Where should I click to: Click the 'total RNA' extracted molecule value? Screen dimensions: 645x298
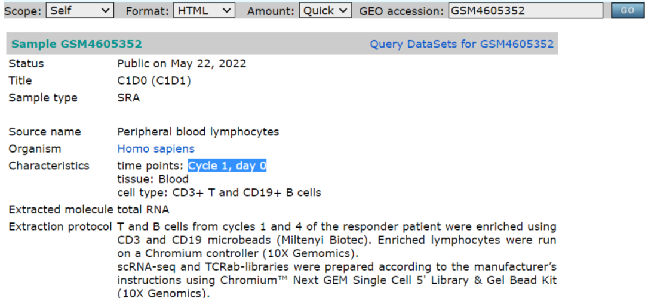tap(143, 209)
